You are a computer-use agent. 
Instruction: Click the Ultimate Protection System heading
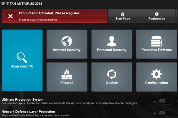23,100
